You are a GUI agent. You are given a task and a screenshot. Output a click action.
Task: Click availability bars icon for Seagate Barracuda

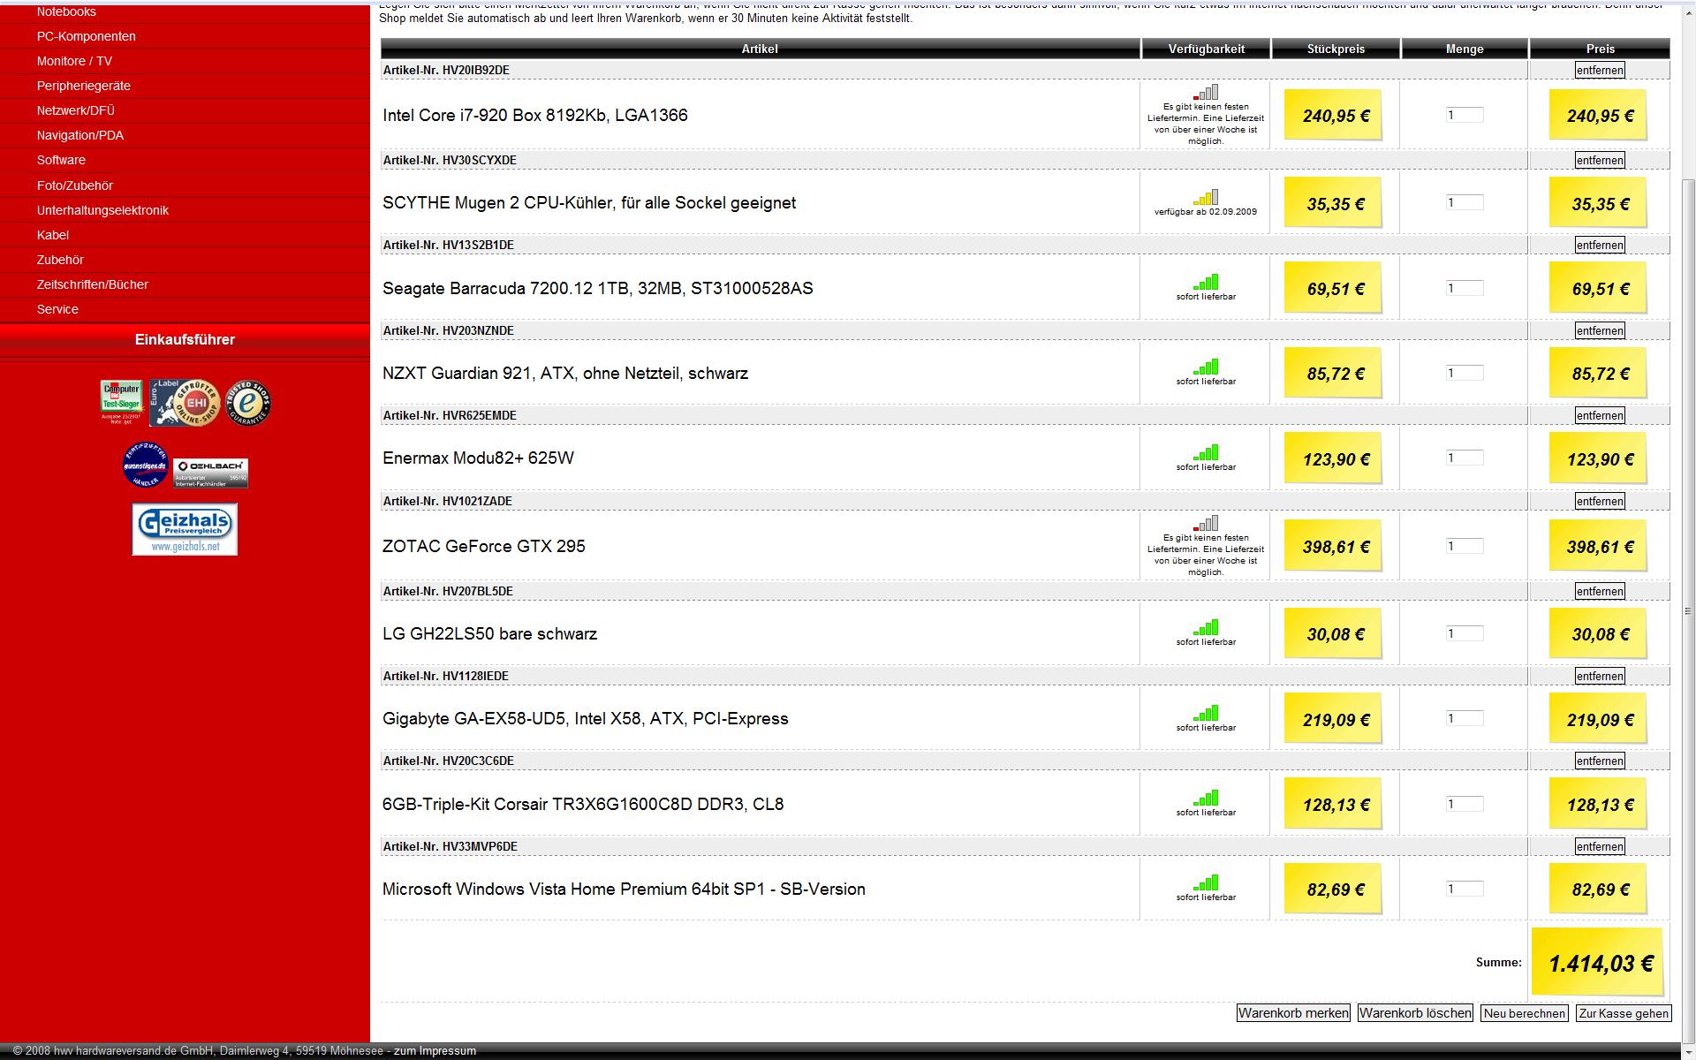coord(1206,282)
